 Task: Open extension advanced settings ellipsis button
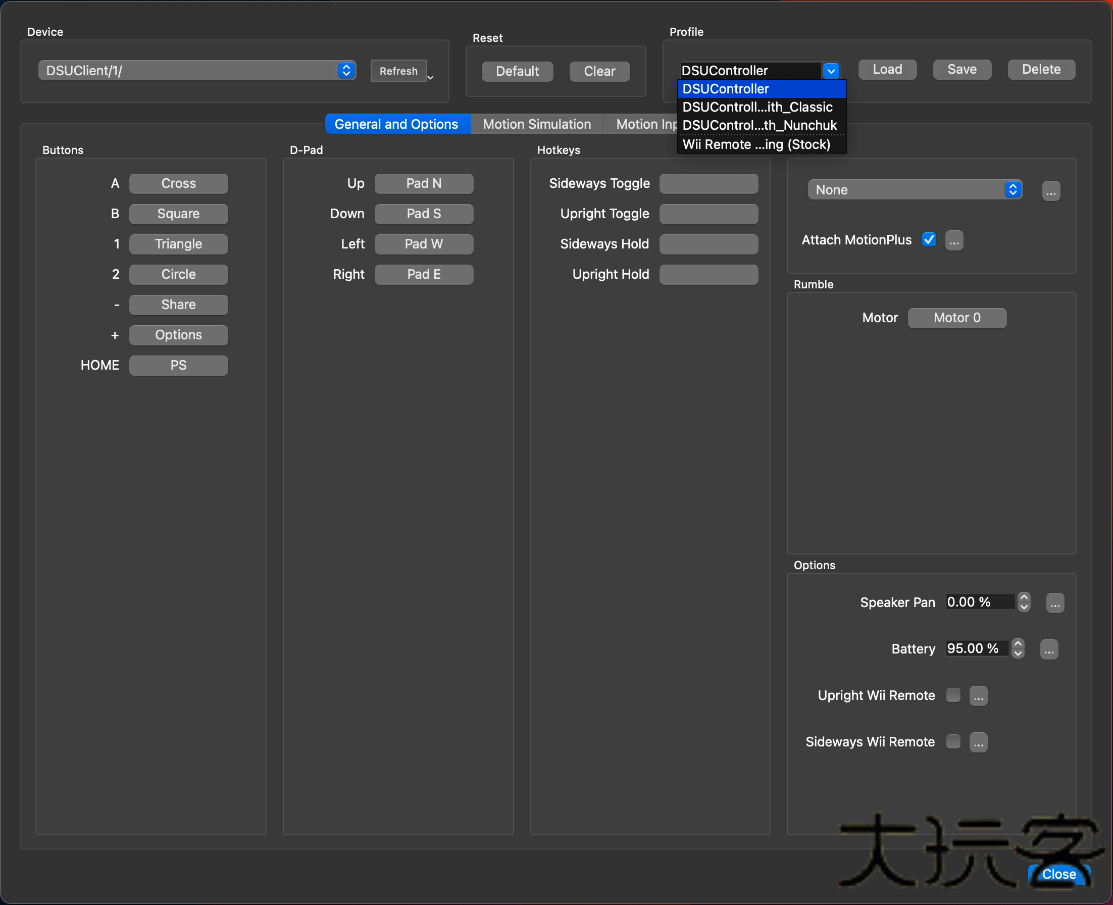(x=1050, y=191)
